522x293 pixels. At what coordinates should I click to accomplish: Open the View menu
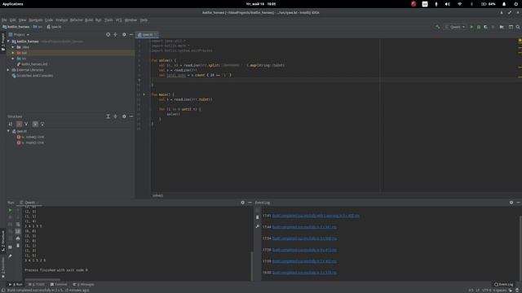pyautogui.click(x=22, y=20)
